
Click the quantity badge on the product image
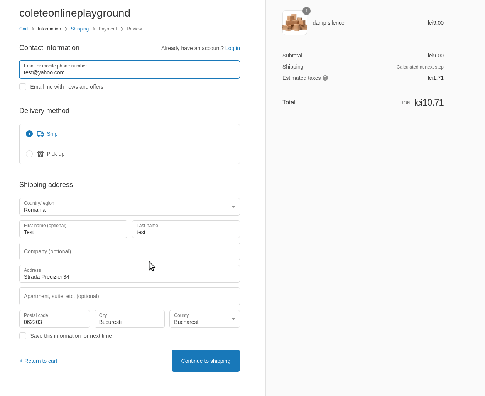point(306,11)
